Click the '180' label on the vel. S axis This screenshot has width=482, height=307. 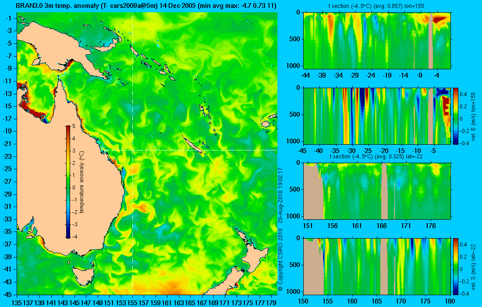click(450, 301)
